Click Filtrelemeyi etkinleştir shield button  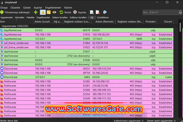(15, 12)
